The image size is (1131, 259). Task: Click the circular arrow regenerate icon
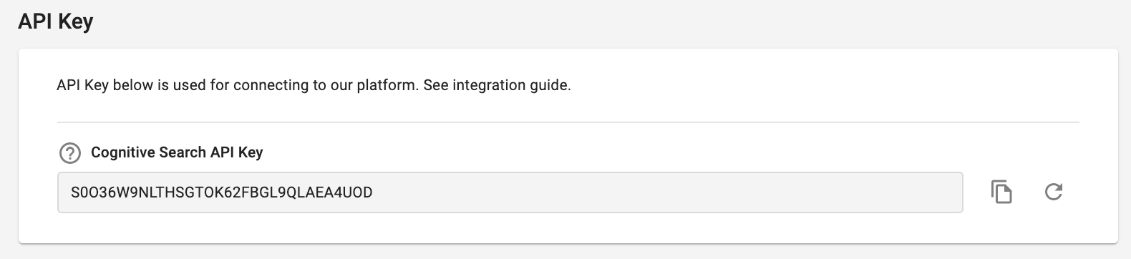1054,192
